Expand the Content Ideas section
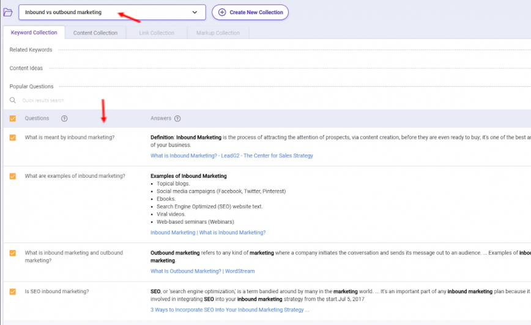 [26, 68]
